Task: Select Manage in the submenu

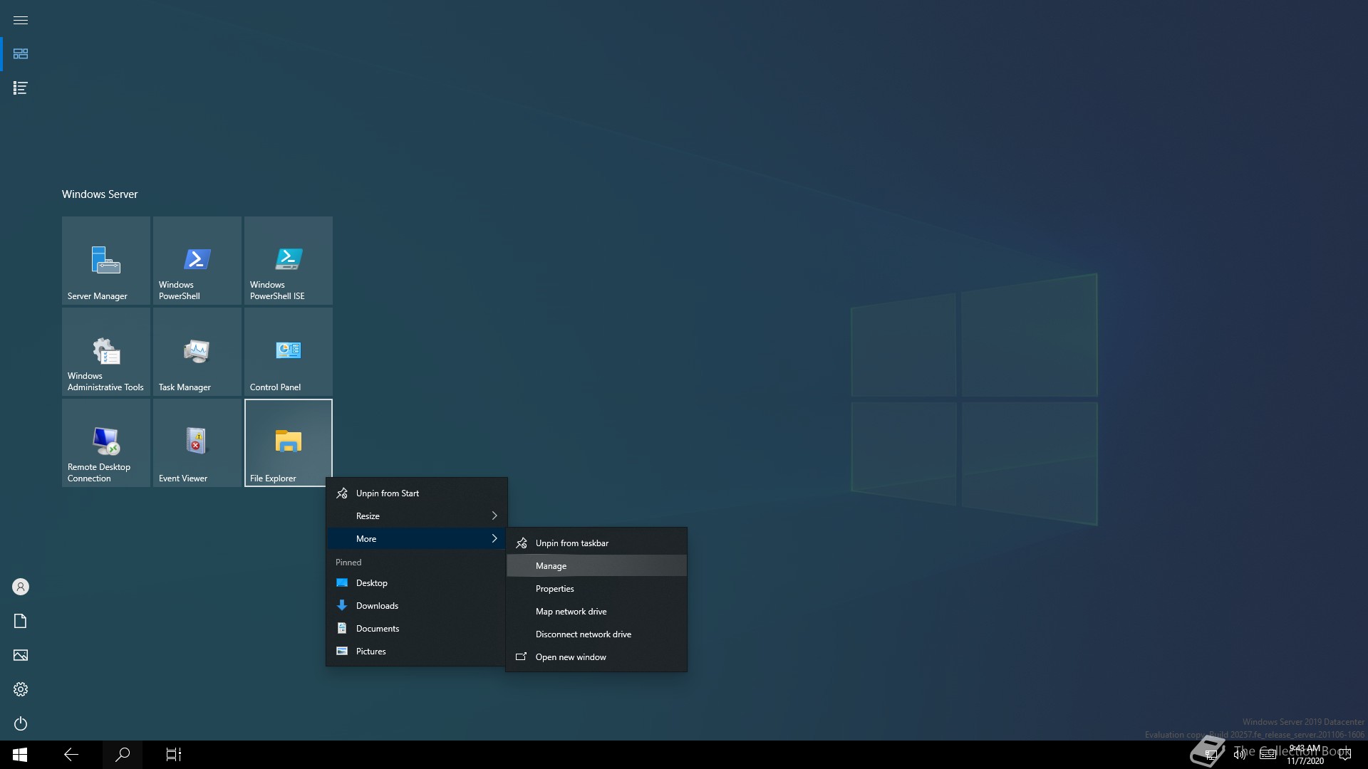Action: (596, 566)
